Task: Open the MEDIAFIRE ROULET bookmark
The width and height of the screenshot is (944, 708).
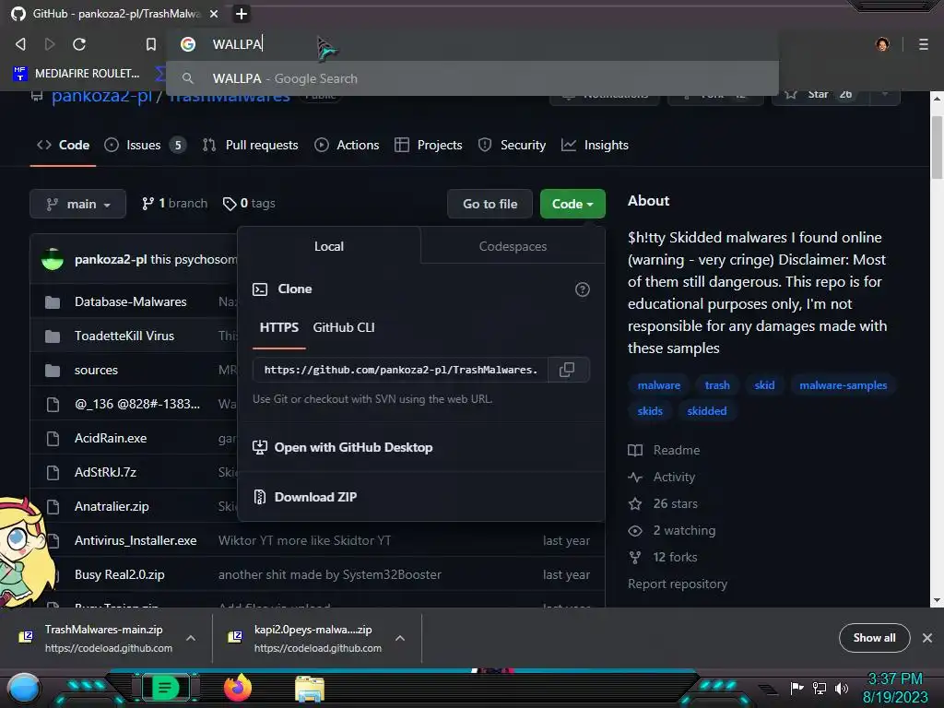Action: coord(77,74)
